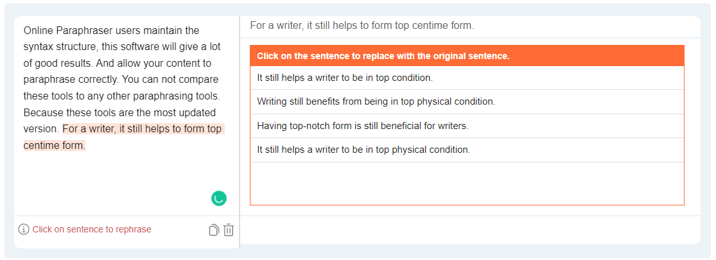The height and width of the screenshot is (260, 716).
Task: Click the red "Click on sentence to rephrase" hint
Action: click(92, 229)
